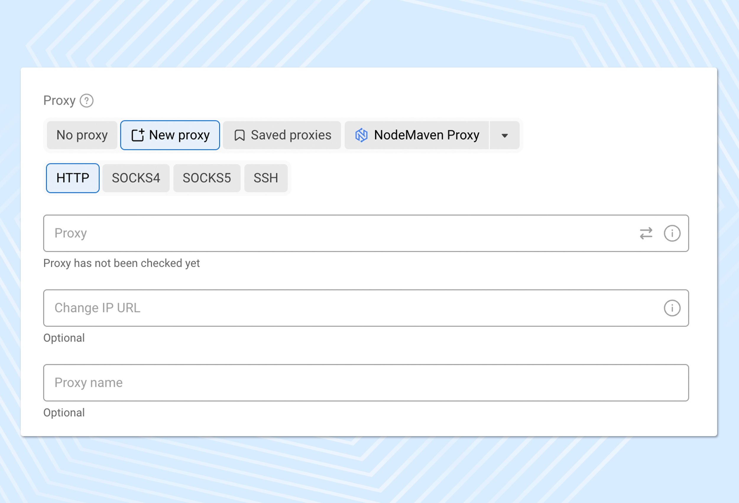The image size is (739, 503).
Task: Switch to the New proxy tab
Action: click(170, 135)
